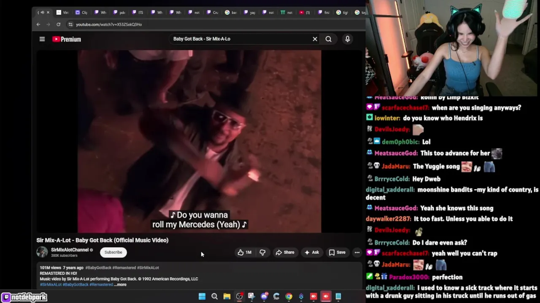The image size is (540, 303).
Task: Click the #SirMixALot hashtag above description
Action: click(x=148, y=268)
